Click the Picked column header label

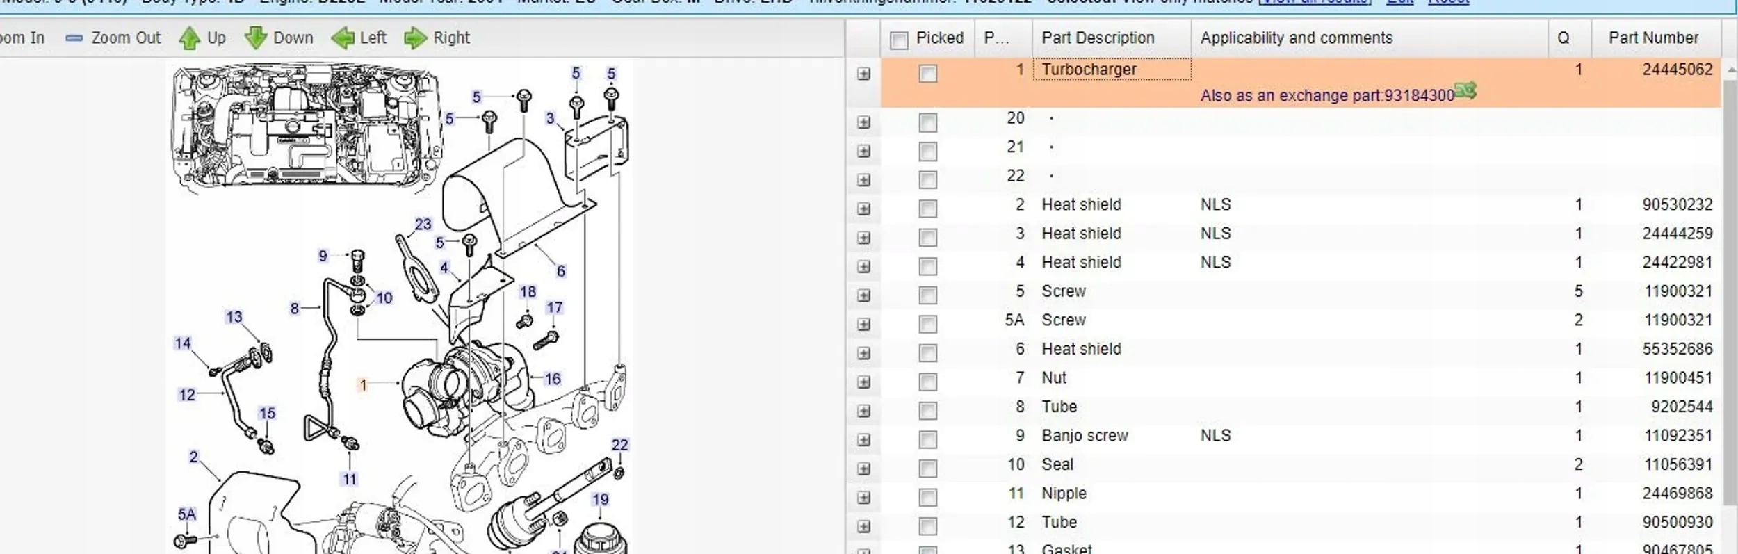click(x=939, y=38)
